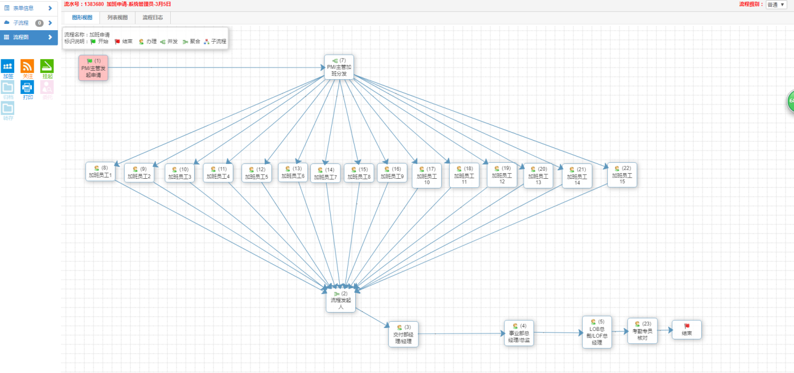Click the 结束 end node
794x373 pixels.
coord(686,330)
